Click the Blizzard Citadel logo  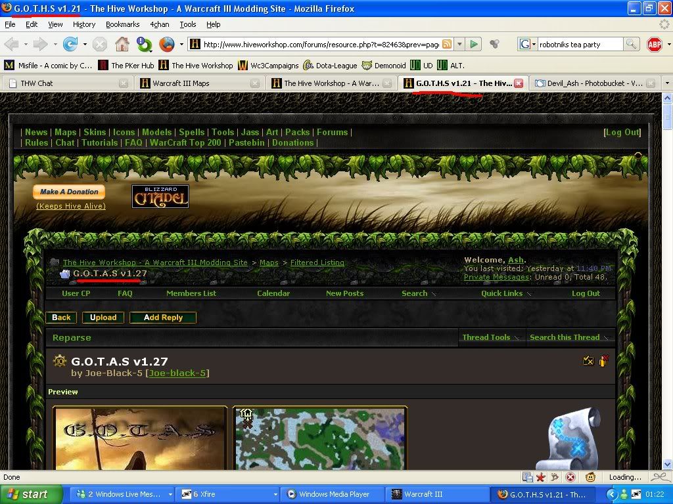160,196
